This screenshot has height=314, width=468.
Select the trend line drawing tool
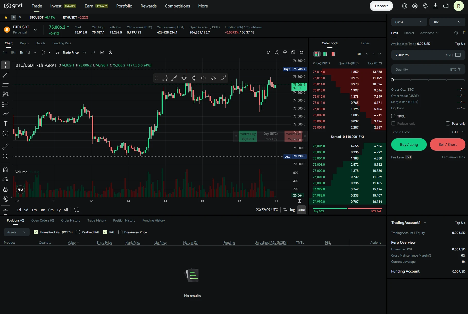point(5,75)
